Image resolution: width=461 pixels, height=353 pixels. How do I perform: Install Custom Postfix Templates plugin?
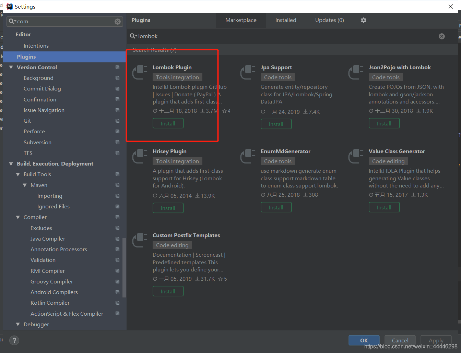point(168,291)
